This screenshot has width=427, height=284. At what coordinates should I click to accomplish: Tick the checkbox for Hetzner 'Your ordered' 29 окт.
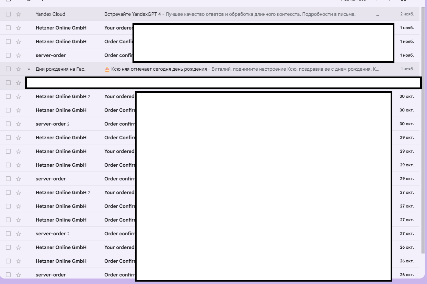tap(8, 151)
